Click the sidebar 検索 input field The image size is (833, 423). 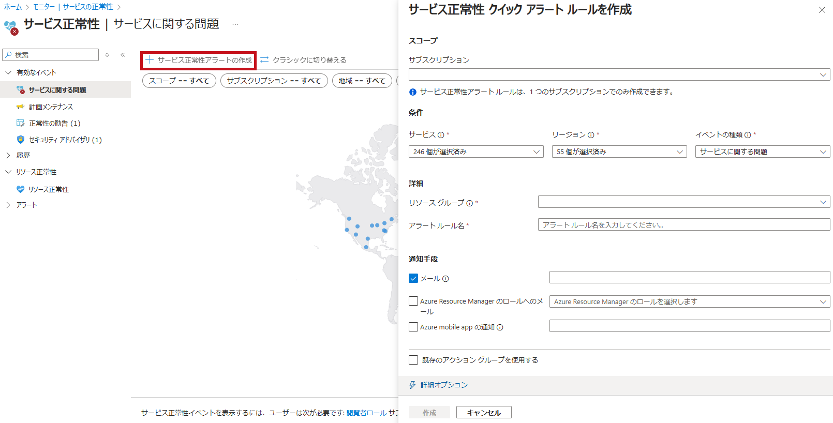coord(50,55)
